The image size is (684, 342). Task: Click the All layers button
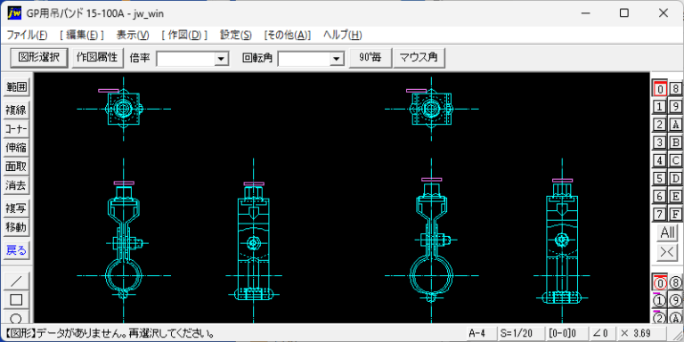click(x=668, y=232)
